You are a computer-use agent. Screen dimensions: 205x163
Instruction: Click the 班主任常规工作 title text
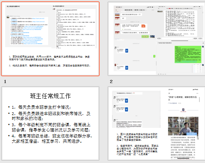click(x=50, y=96)
